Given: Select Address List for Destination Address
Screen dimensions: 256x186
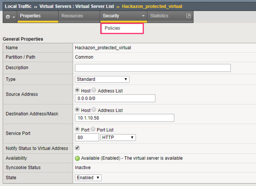Looking at the screenshot, I should pos(94,110).
